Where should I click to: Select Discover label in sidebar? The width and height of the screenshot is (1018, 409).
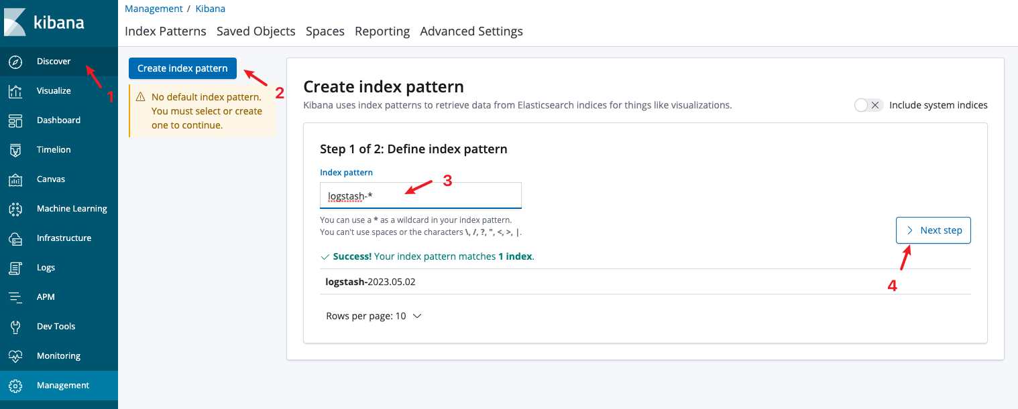click(54, 62)
